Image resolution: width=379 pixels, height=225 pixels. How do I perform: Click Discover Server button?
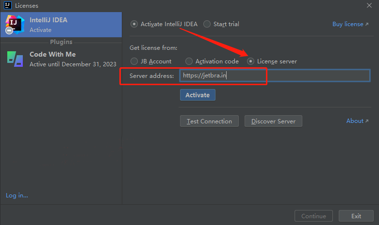click(x=273, y=121)
